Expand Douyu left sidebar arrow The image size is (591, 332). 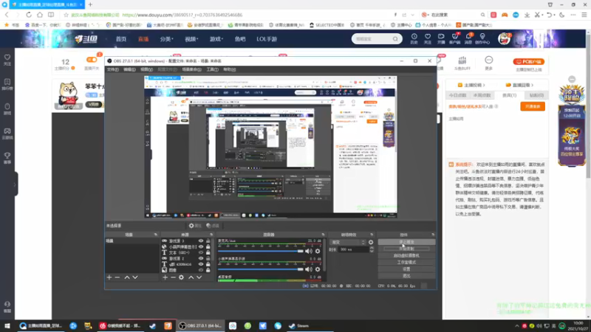click(15, 184)
